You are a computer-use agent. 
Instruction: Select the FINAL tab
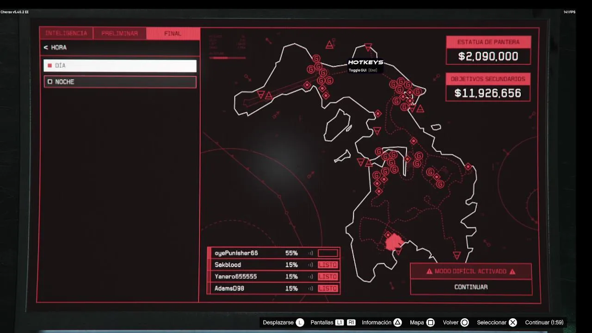click(173, 33)
